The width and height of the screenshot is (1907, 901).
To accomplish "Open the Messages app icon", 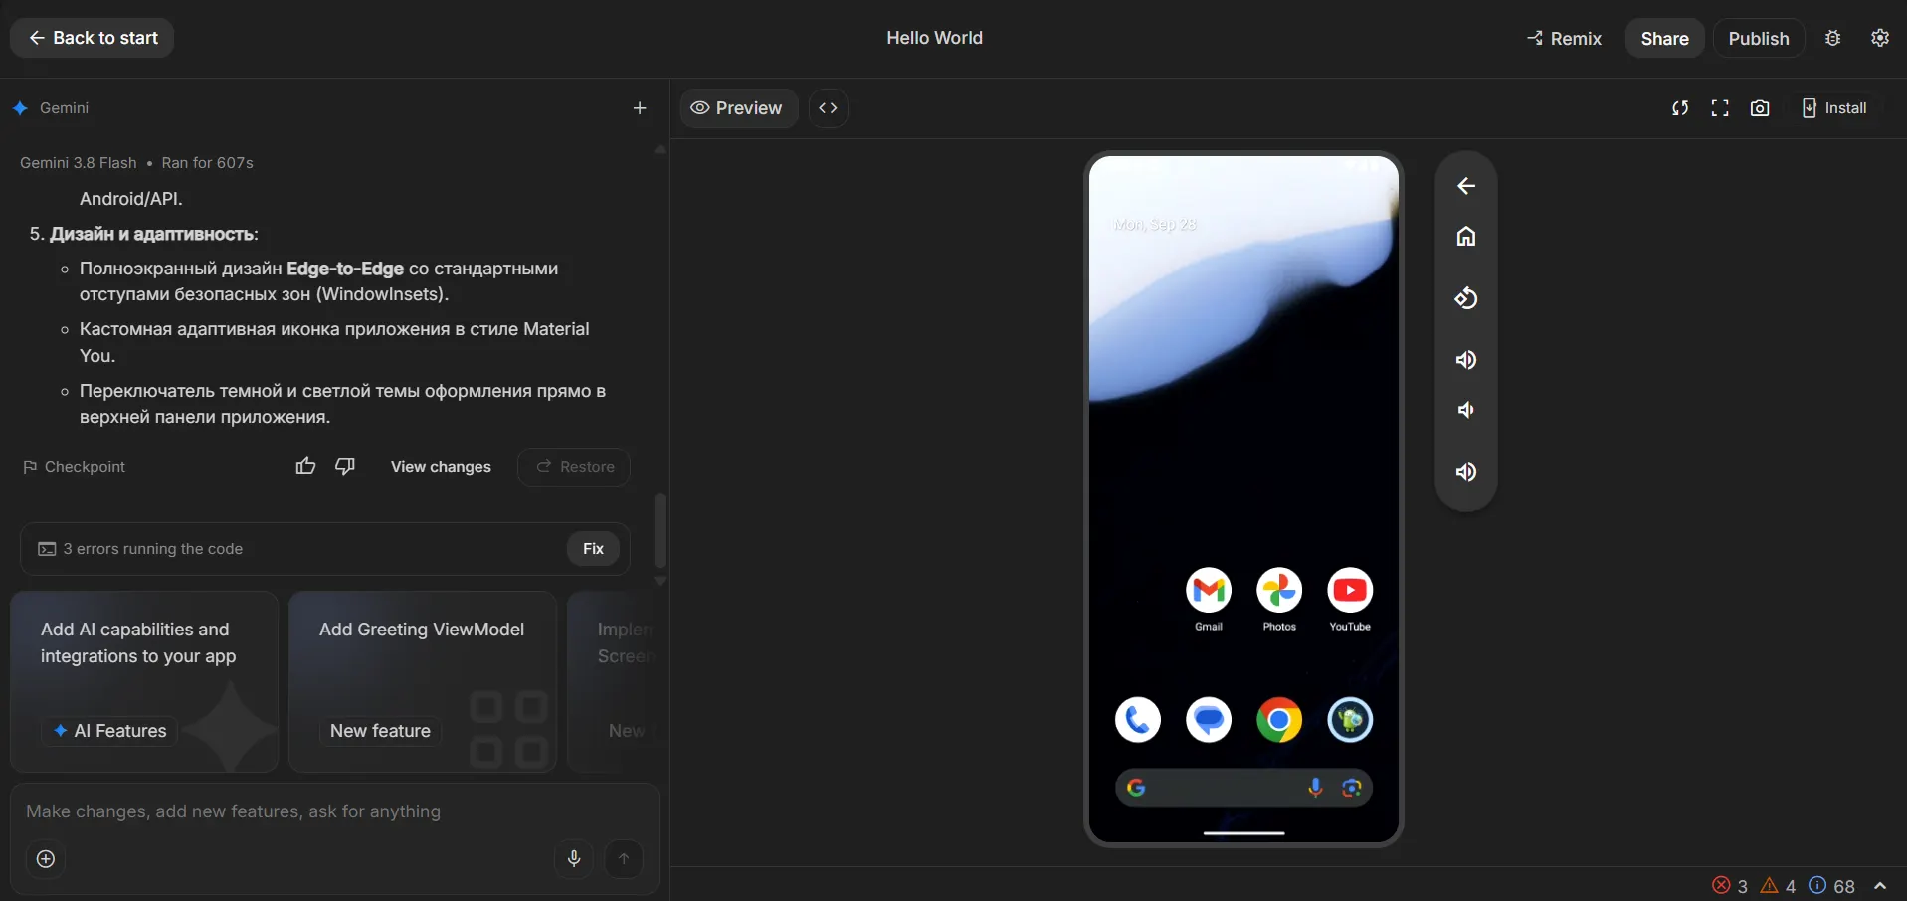I will pos(1209,720).
